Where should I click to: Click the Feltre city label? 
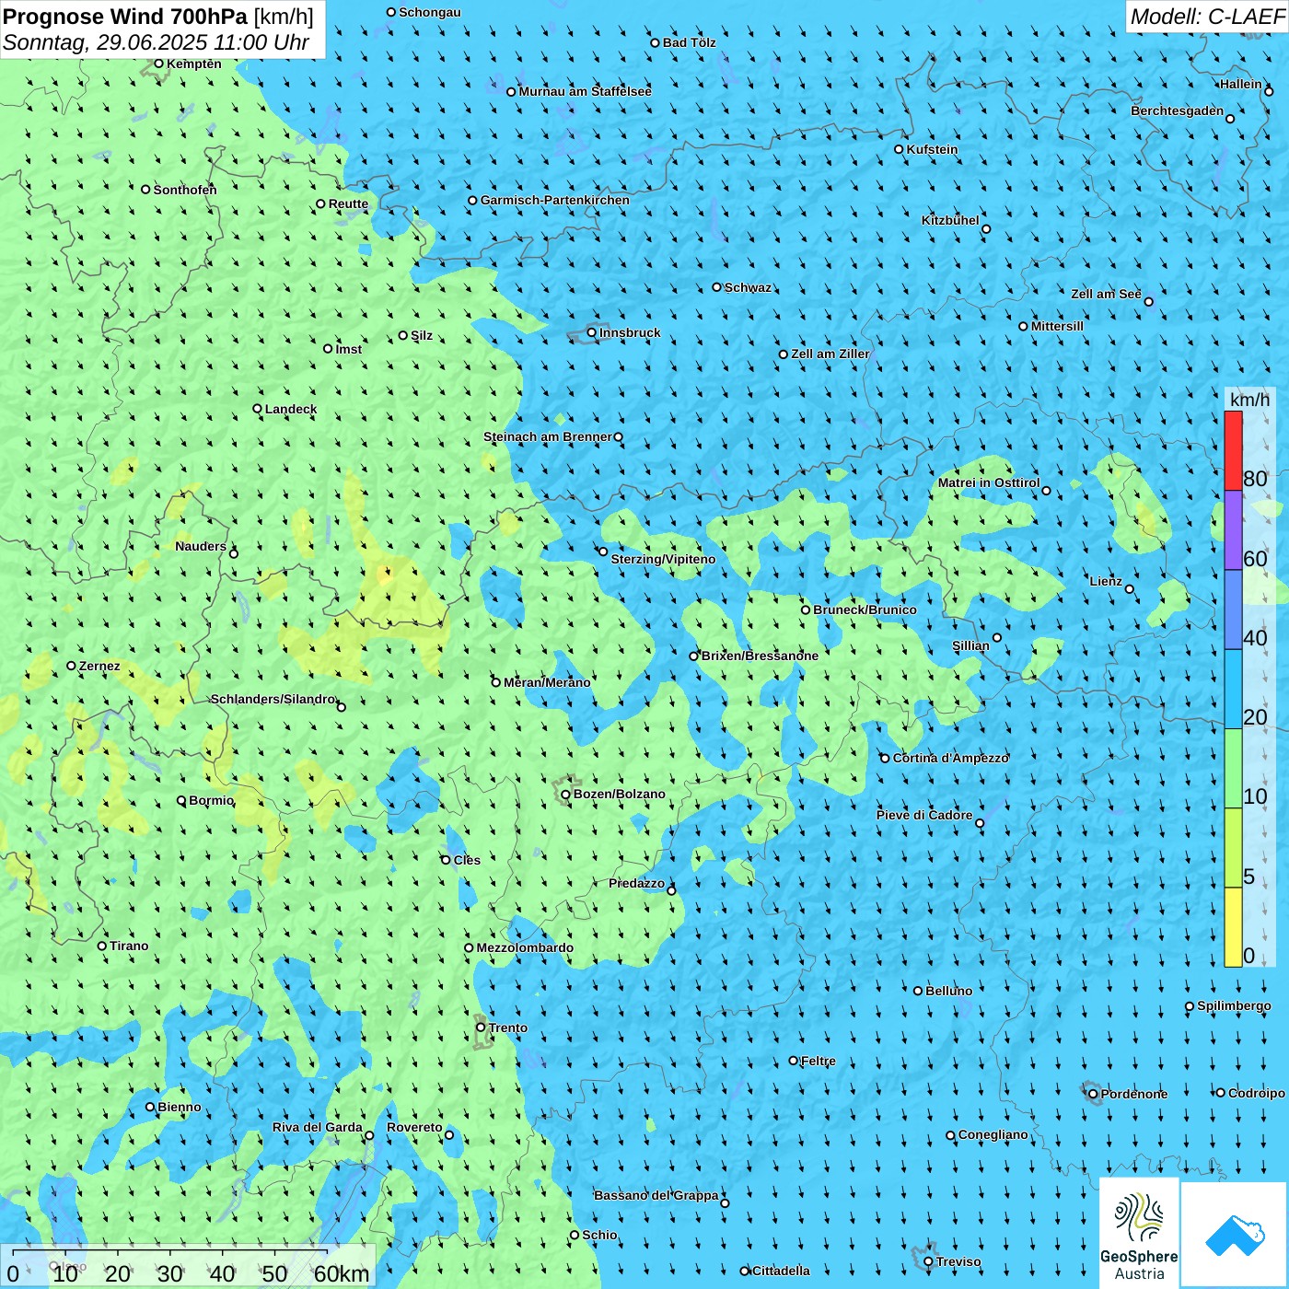point(818,1061)
